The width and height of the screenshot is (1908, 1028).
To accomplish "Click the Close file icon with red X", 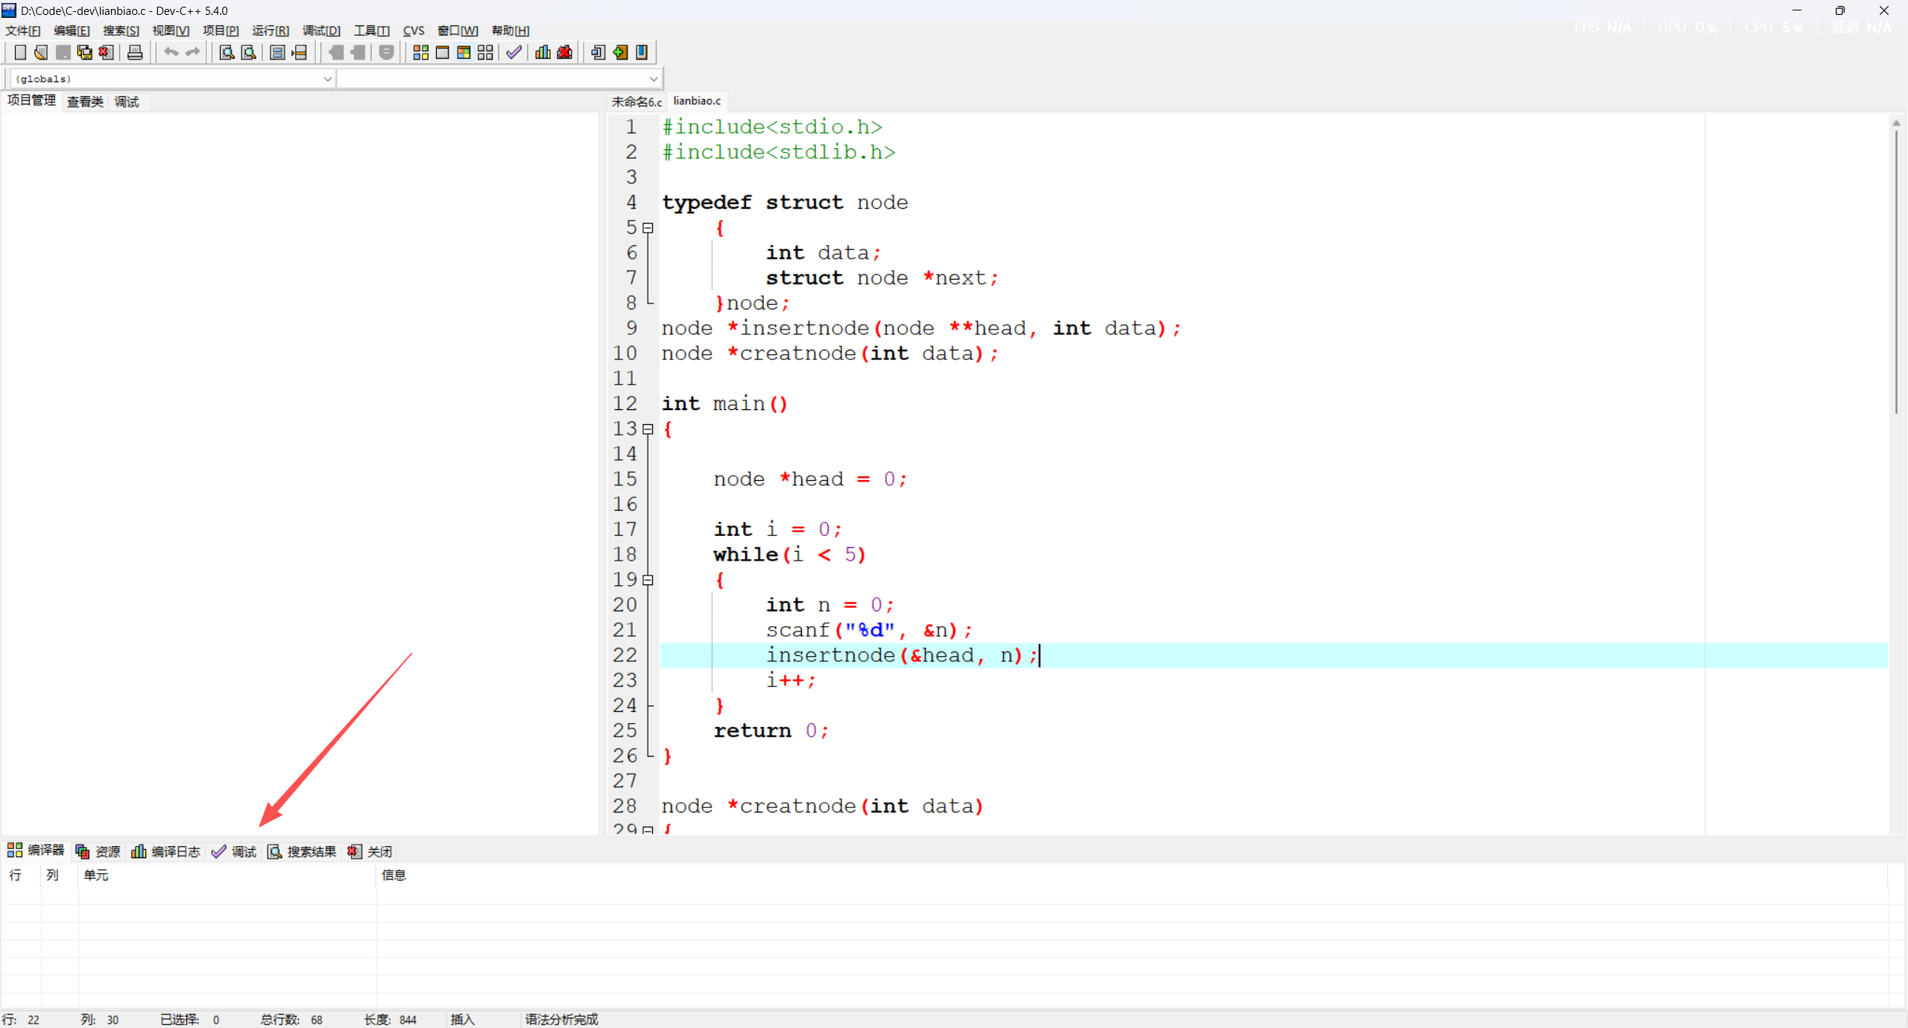I will [x=106, y=52].
